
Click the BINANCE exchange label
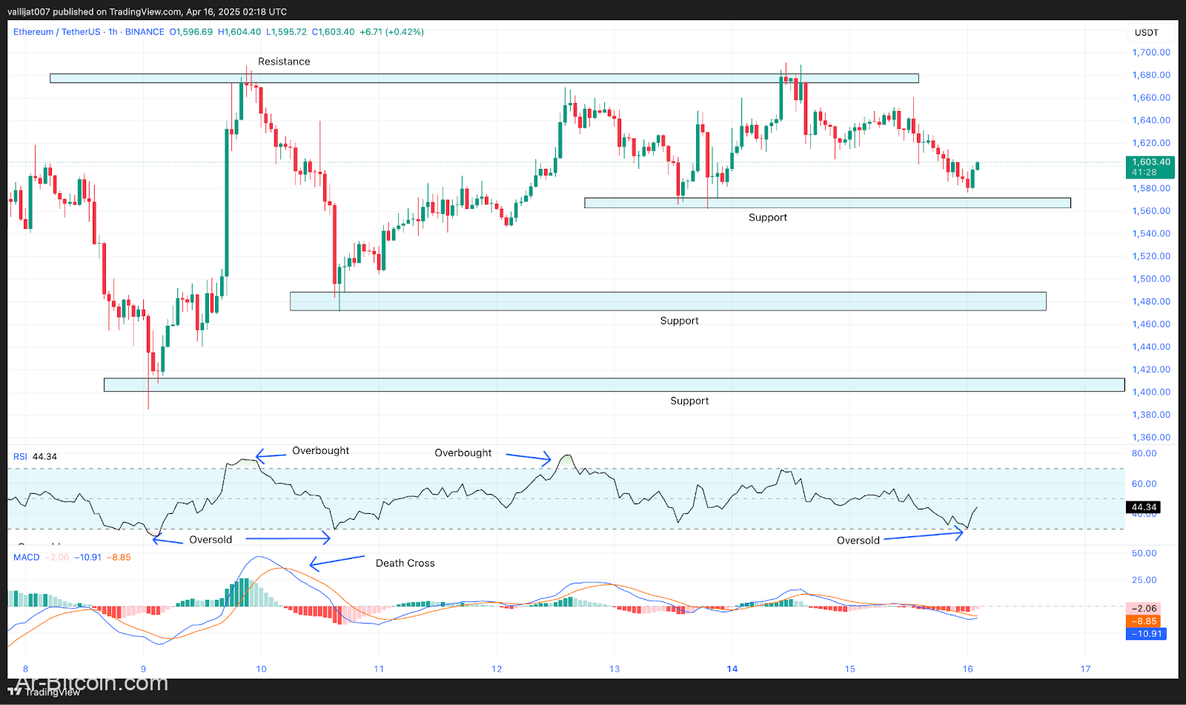click(145, 32)
